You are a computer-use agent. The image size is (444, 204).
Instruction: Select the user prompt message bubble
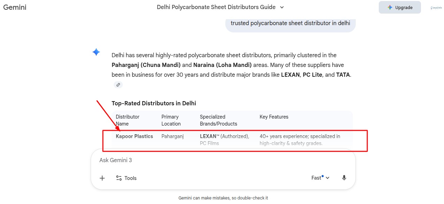[x=290, y=23]
